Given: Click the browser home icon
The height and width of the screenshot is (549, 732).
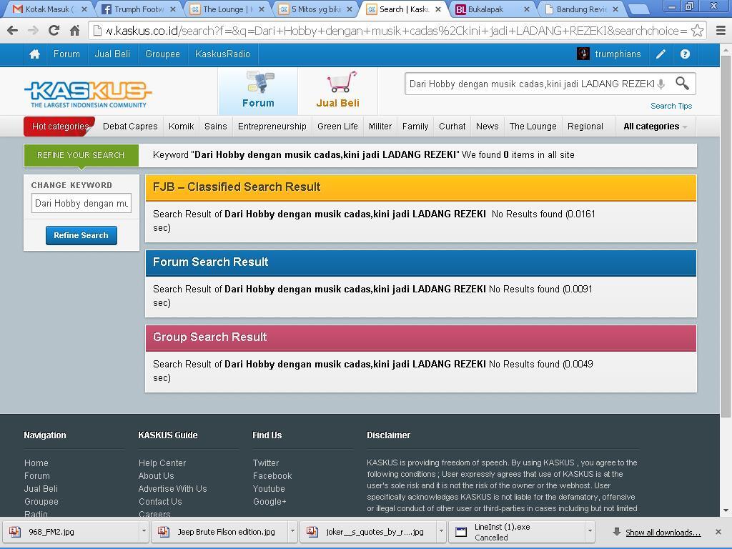Looking at the screenshot, I should point(74,31).
